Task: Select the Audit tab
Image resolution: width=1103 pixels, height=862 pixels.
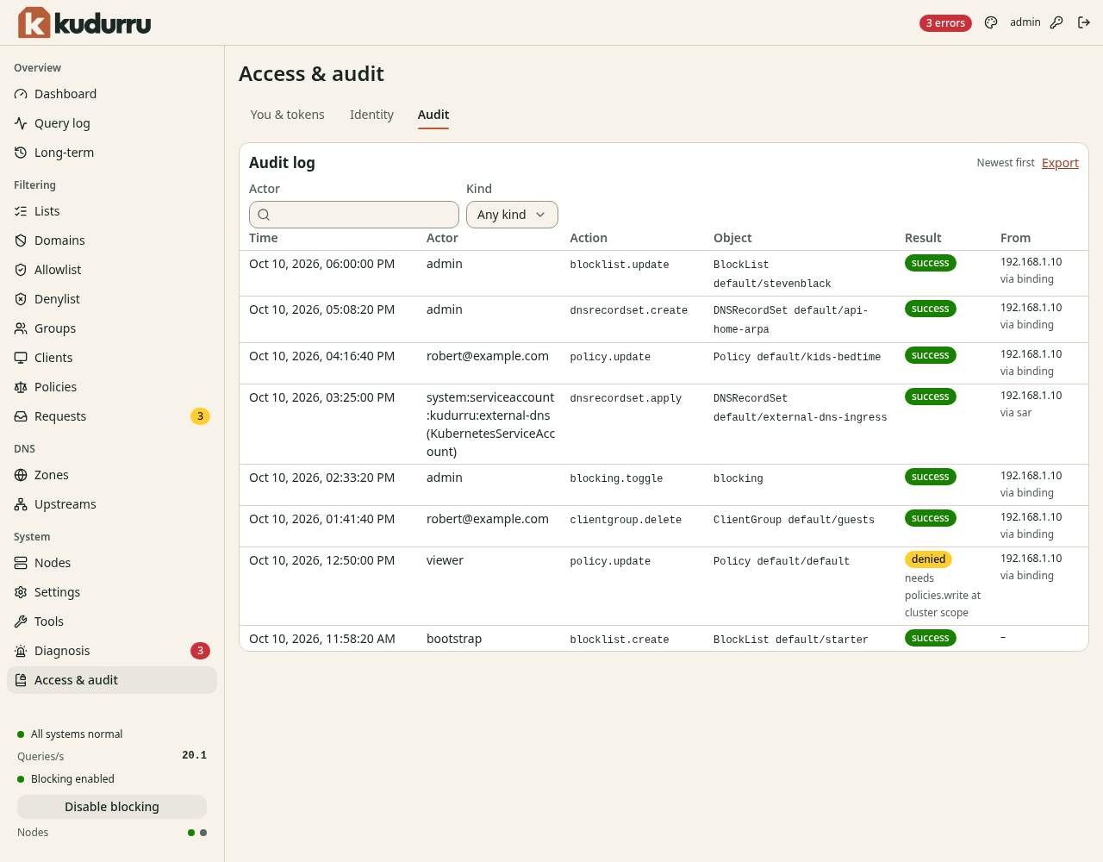Action: tap(433, 115)
